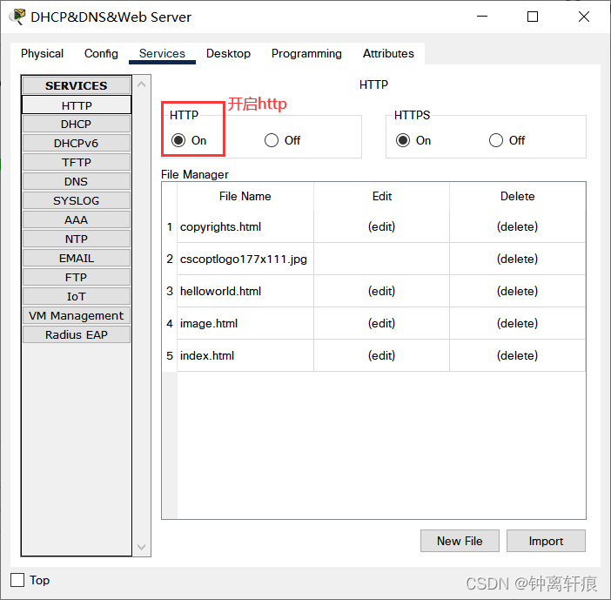
Task: Open the Desktop tab
Action: 228,53
